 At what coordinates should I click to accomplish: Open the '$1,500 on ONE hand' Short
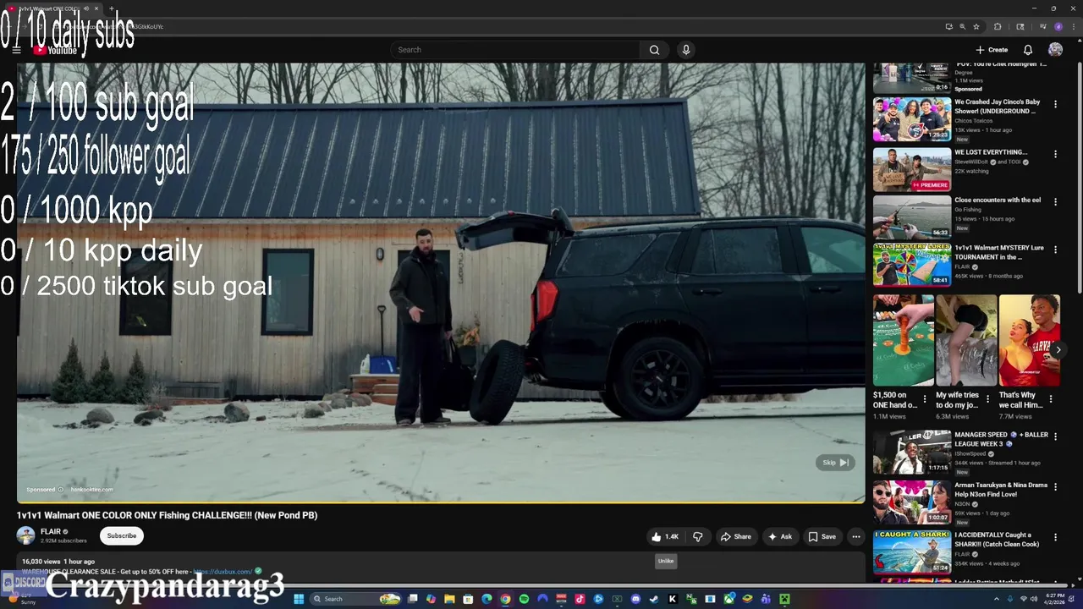(x=904, y=340)
